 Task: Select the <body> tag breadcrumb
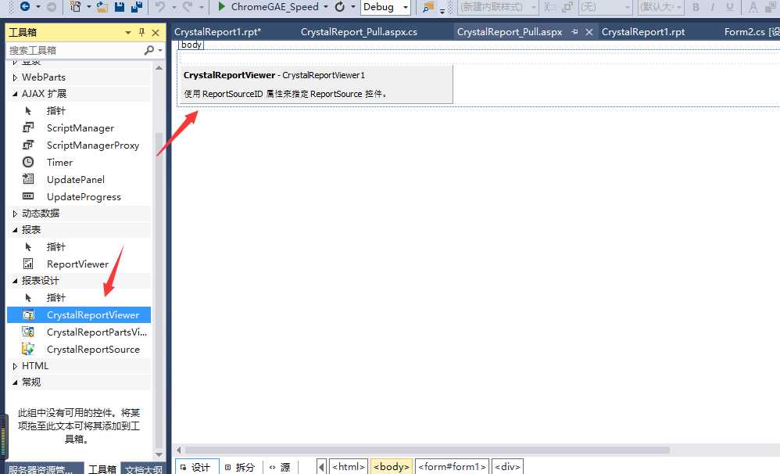(392, 467)
